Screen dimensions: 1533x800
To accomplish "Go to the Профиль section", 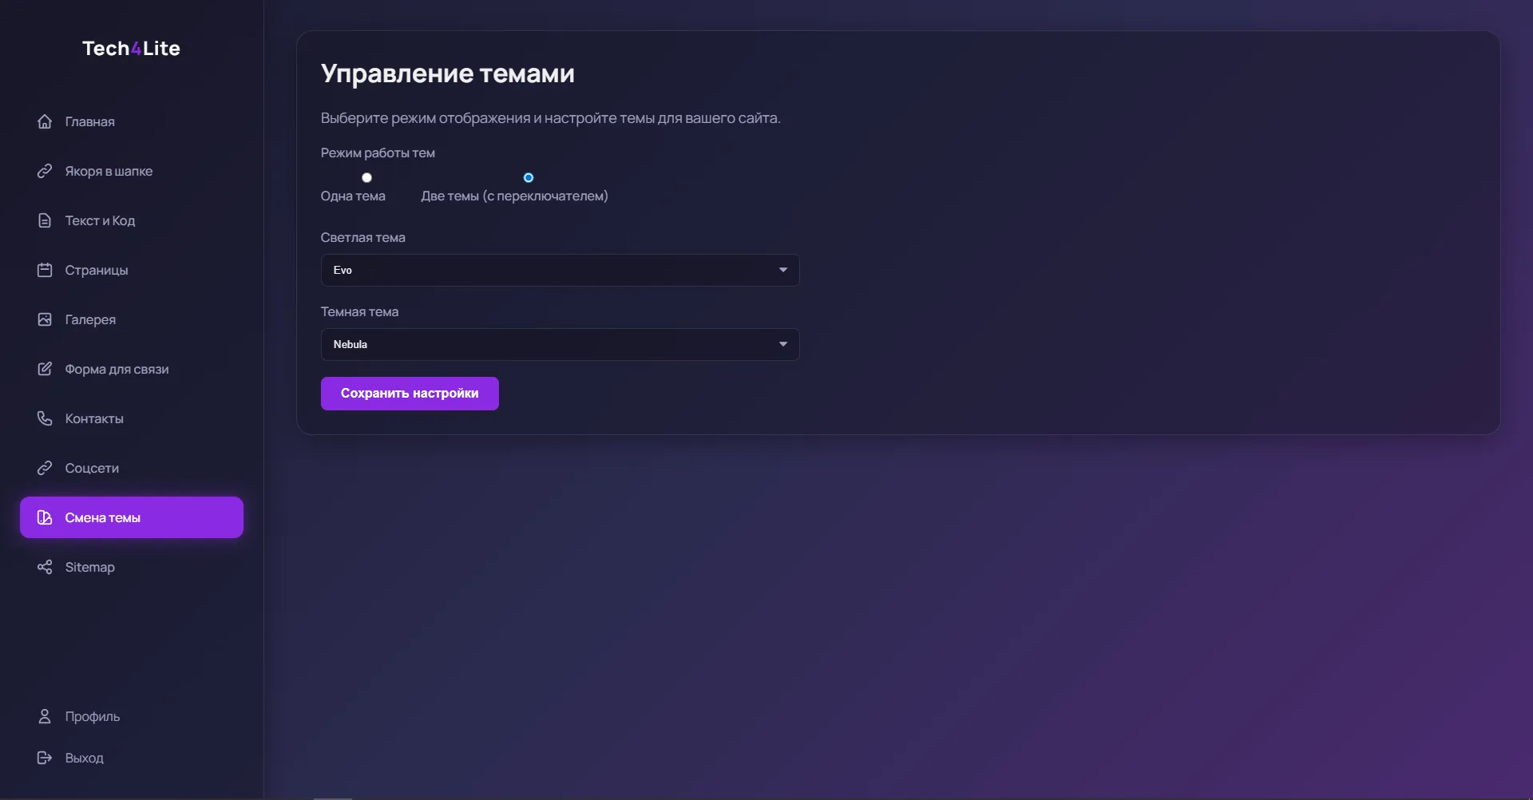I will tap(92, 716).
